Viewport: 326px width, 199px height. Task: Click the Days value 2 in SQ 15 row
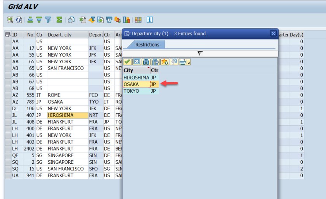pyautogui.click(x=296, y=169)
